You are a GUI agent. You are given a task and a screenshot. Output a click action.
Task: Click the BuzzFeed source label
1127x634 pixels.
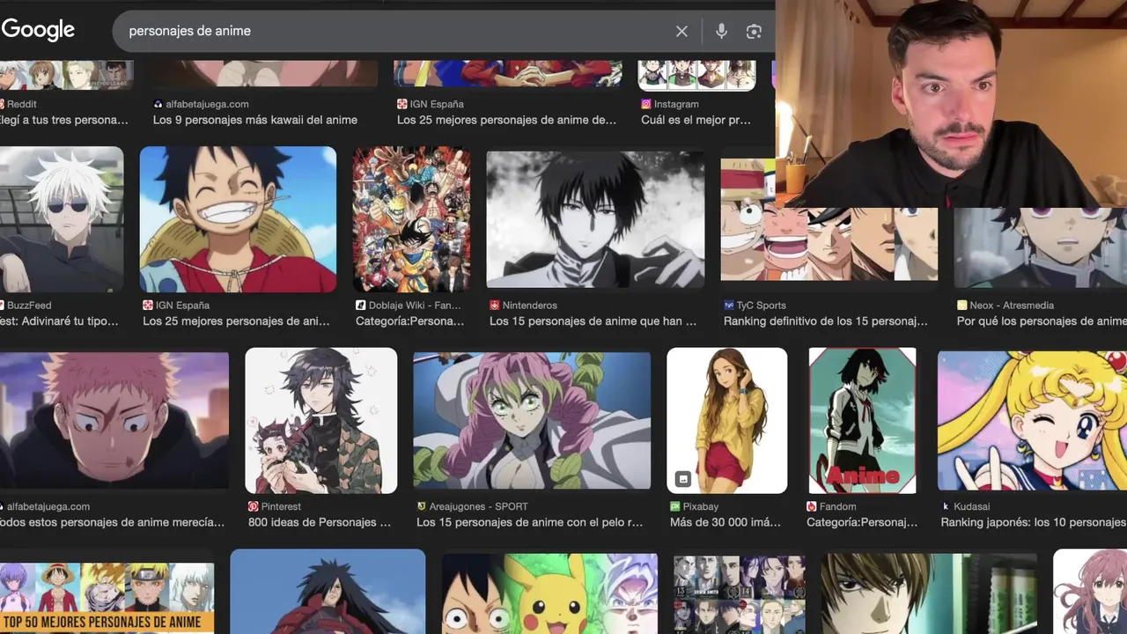[28, 306]
